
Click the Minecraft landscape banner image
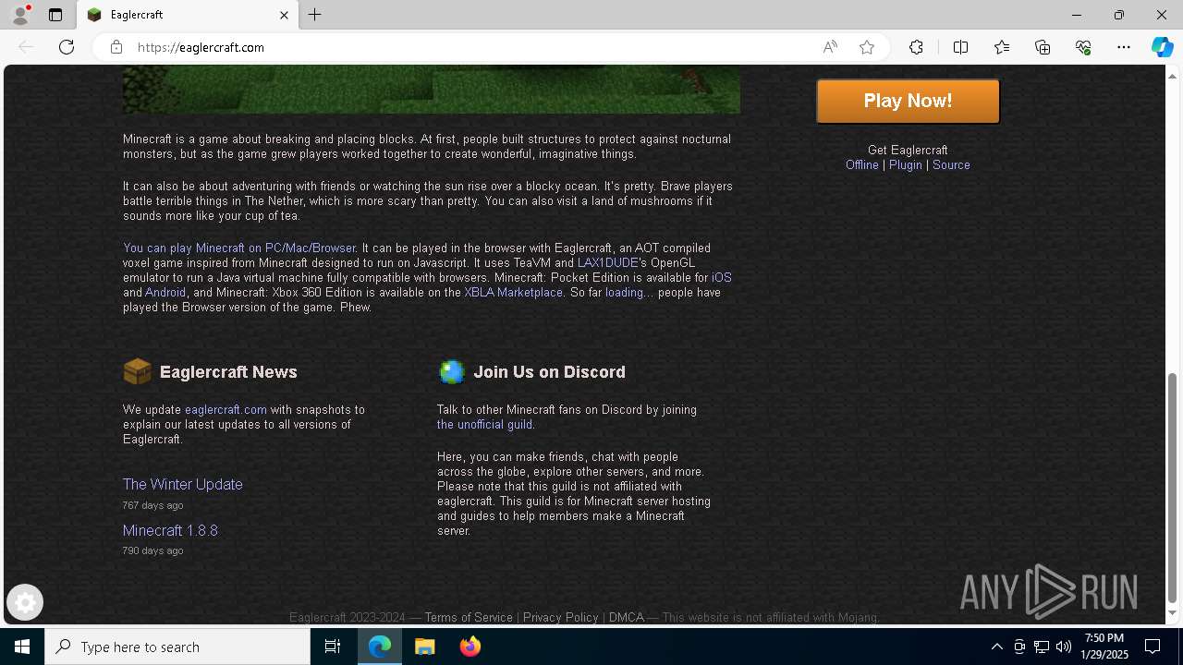coord(432,90)
